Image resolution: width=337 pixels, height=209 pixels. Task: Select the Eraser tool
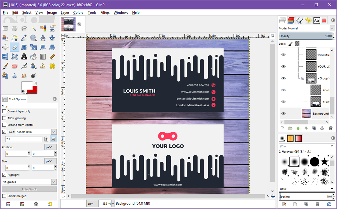tap(15, 66)
